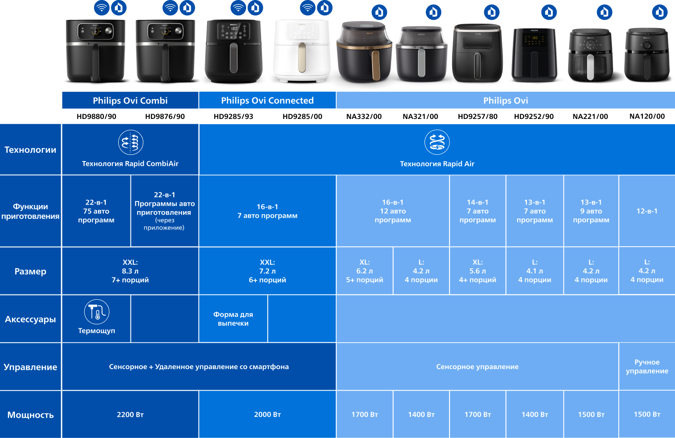Screen dimensions: 675x438
Task: Click the 16-в-1 12 авто программ cell
Action: click(x=393, y=211)
